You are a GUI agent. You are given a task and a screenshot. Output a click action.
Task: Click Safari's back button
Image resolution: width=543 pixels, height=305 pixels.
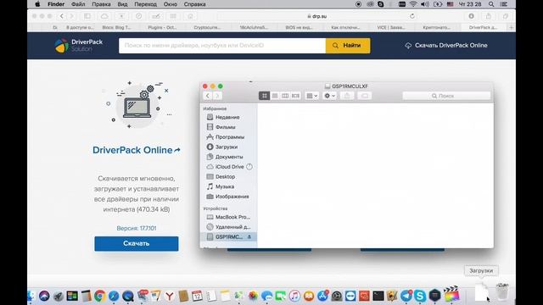pyautogui.click(x=62, y=16)
